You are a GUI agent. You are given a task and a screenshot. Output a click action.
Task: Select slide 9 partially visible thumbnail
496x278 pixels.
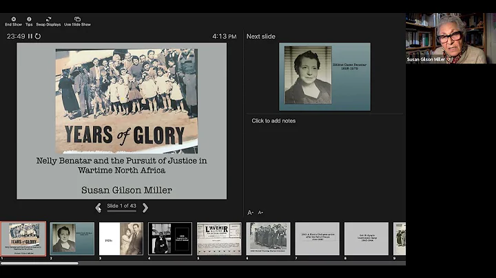400,239
